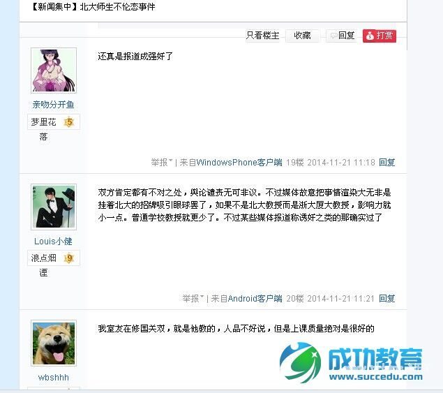Click the level 9 star badge
Screen dimensions: 443x393
[x=68, y=258]
